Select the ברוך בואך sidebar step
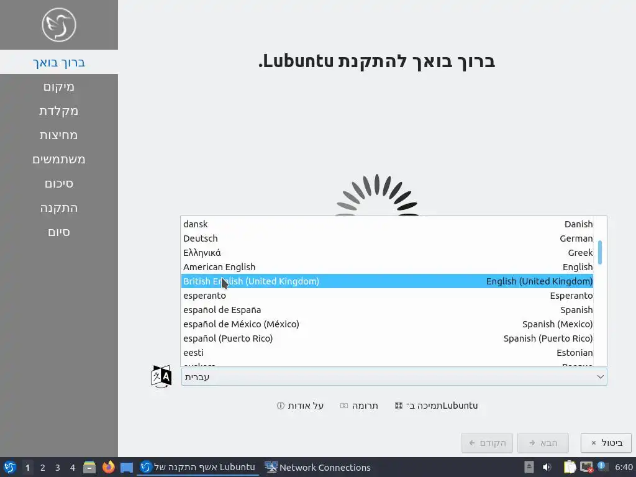 tap(59, 62)
